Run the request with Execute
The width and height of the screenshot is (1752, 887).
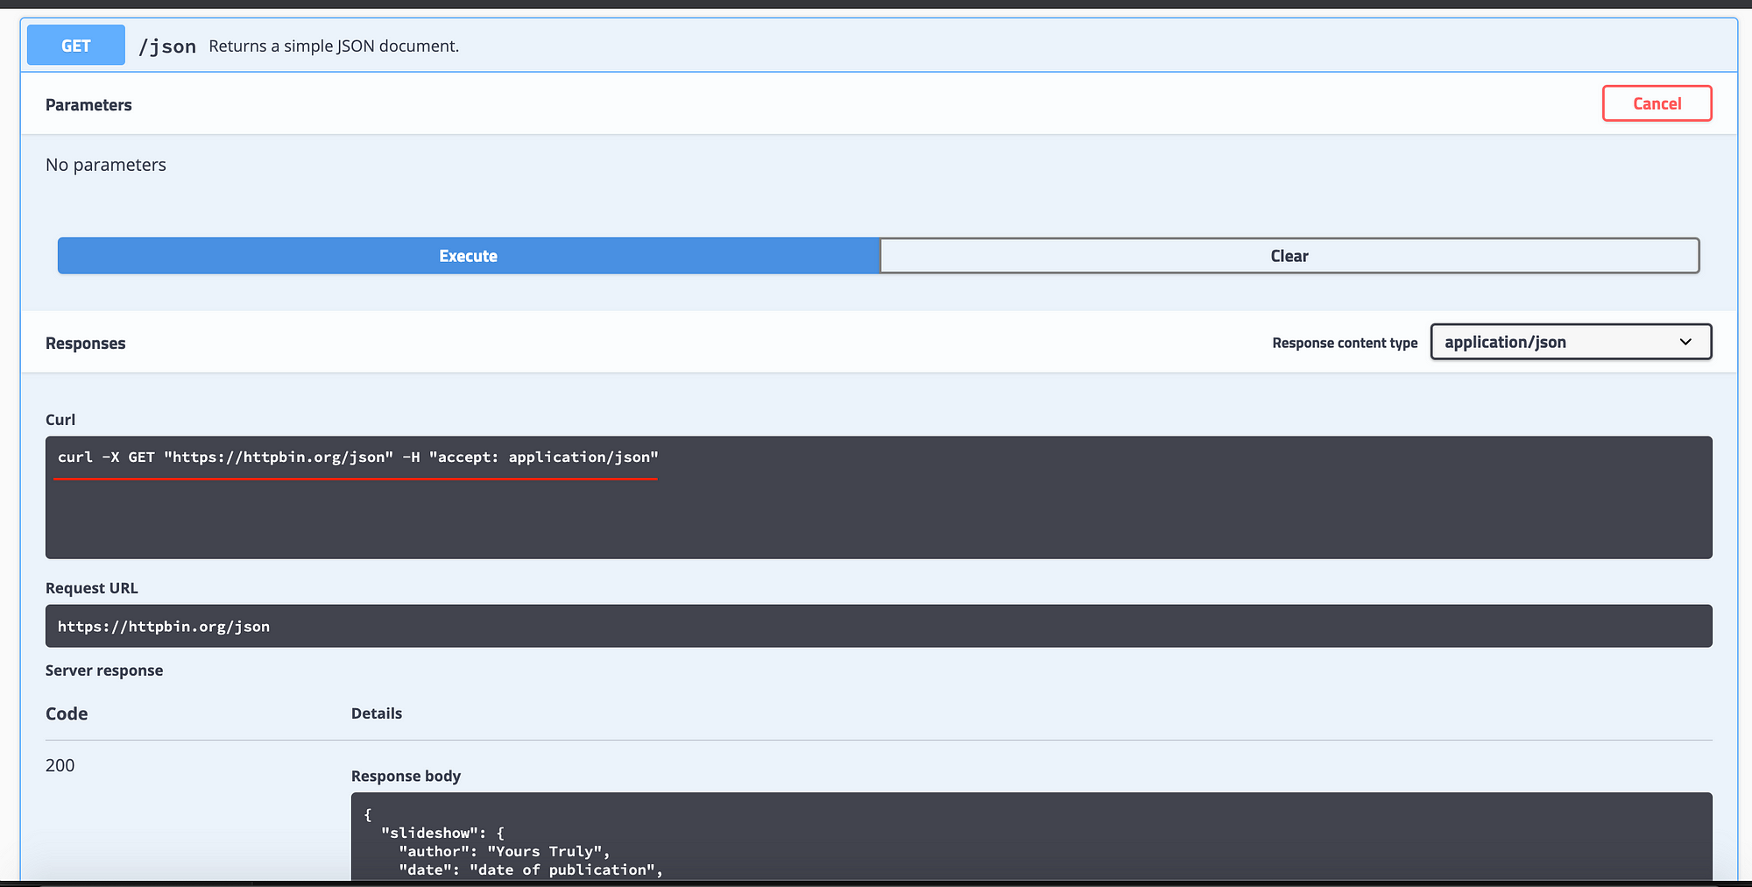pos(469,256)
